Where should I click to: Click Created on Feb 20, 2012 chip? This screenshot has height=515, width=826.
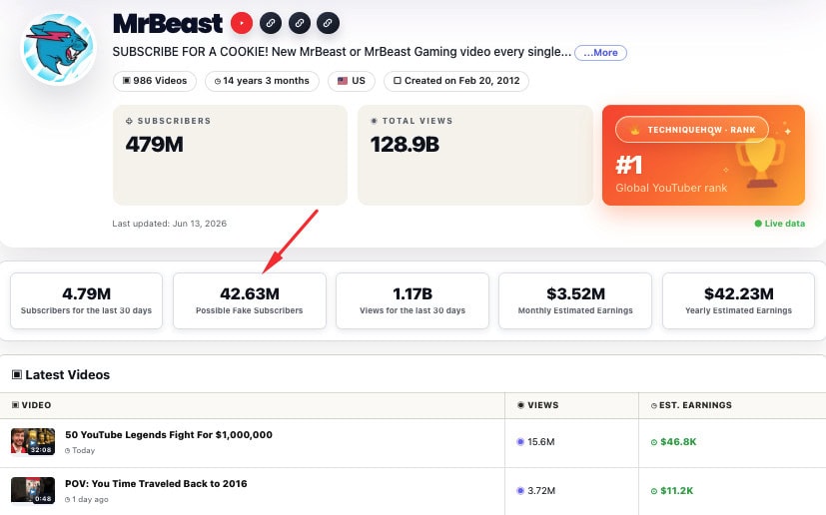pyautogui.click(x=456, y=81)
